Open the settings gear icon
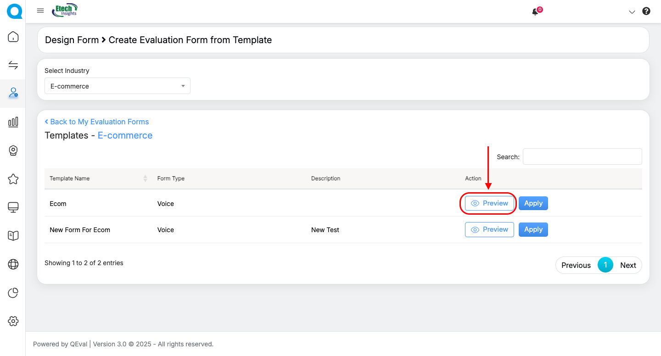This screenshot has height=356, width=661. [x=13, y=321]
